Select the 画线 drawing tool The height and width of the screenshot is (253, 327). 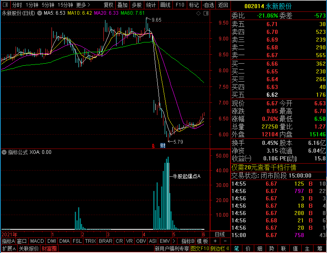point(166,5)
